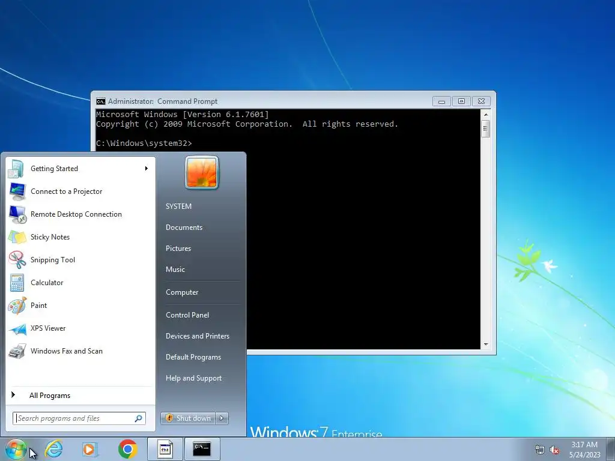Open Help and Support
This screenshot has width=615, height=461.
point(193,378)
